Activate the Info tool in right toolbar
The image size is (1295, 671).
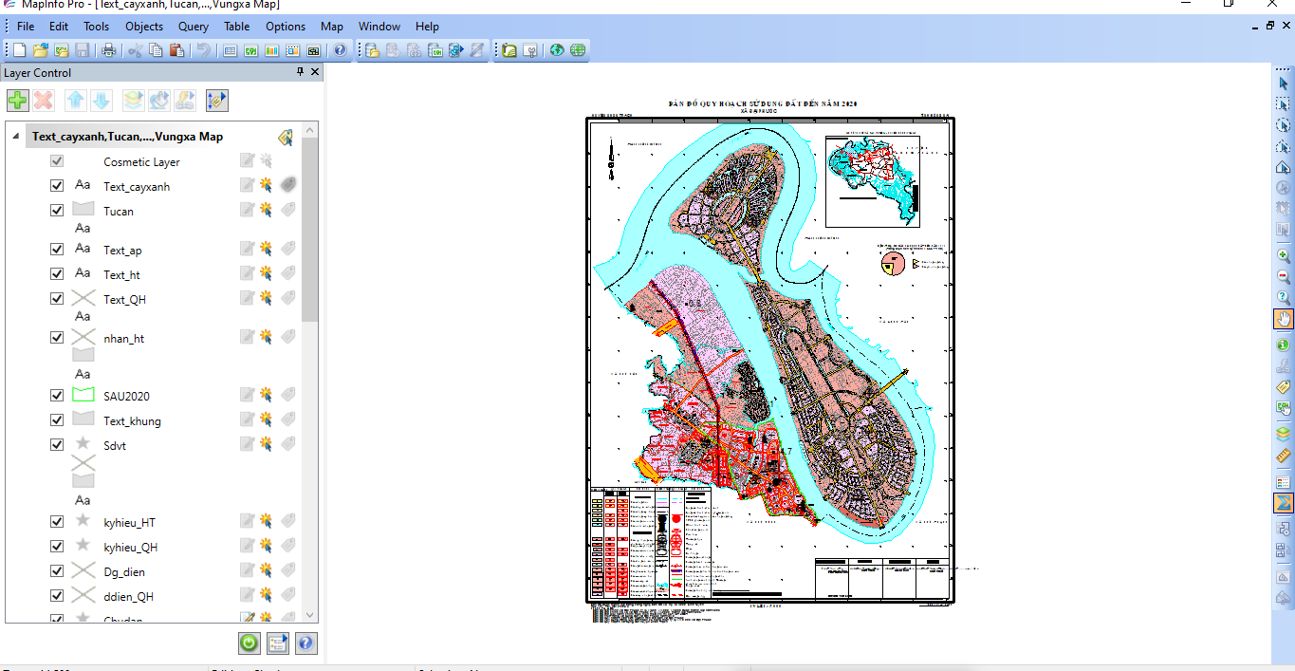(1283, 345)
